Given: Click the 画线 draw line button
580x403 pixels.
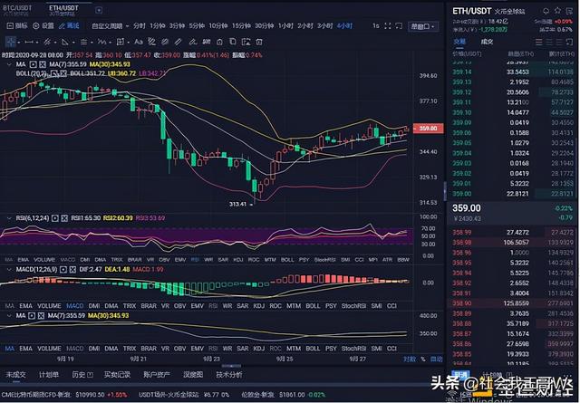Looking at the screenshot, I should click(x=69, y=26).
